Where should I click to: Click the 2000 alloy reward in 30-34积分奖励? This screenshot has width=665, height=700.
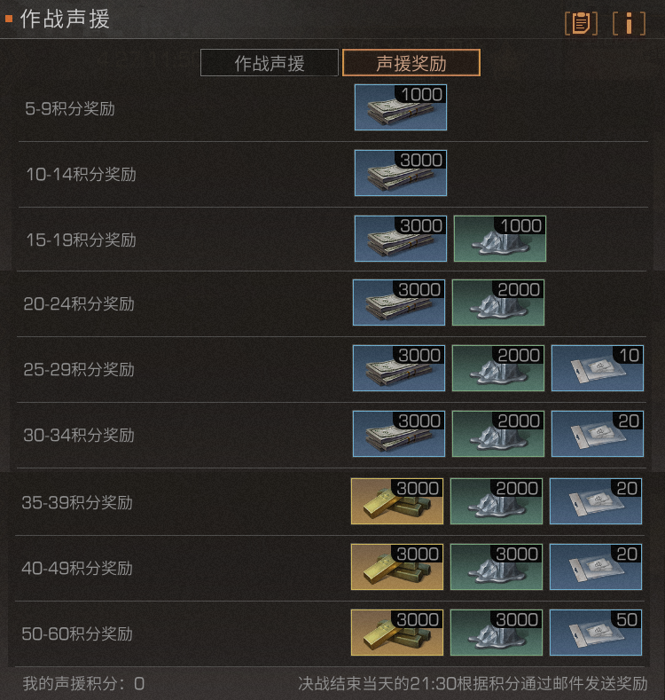tap(498, 434)
